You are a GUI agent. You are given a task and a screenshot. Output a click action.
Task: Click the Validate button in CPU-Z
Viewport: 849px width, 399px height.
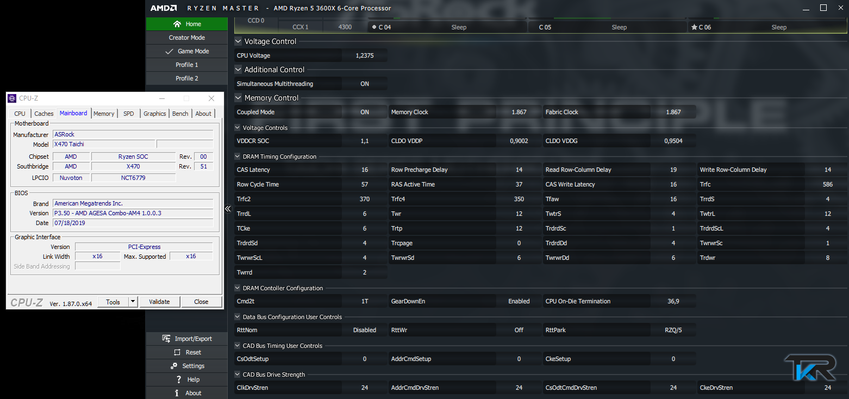point(159,302)
